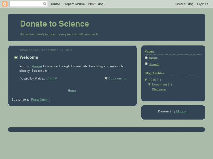This screenshot has height=159, width=213.
Task: Open the Welcome post title
Action: 29,57
